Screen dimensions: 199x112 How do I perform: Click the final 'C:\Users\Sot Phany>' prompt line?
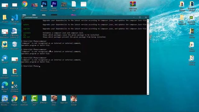[x=30, y=66]
